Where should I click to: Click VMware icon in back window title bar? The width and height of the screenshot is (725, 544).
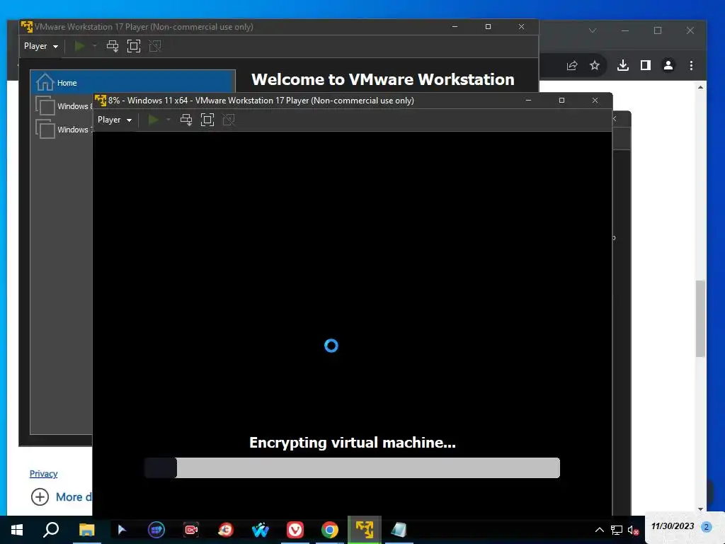[27, 26]
